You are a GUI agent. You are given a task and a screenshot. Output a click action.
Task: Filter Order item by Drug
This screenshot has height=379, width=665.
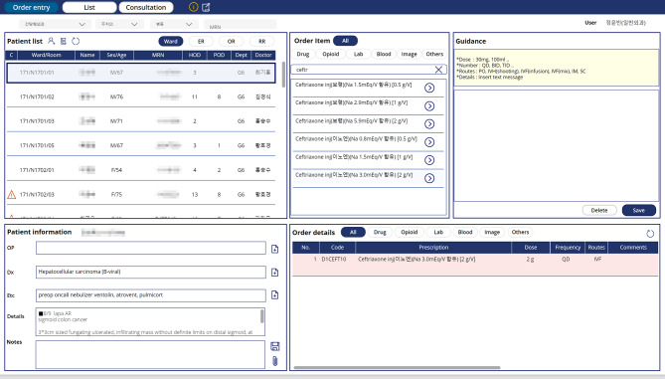coord(303,55)
